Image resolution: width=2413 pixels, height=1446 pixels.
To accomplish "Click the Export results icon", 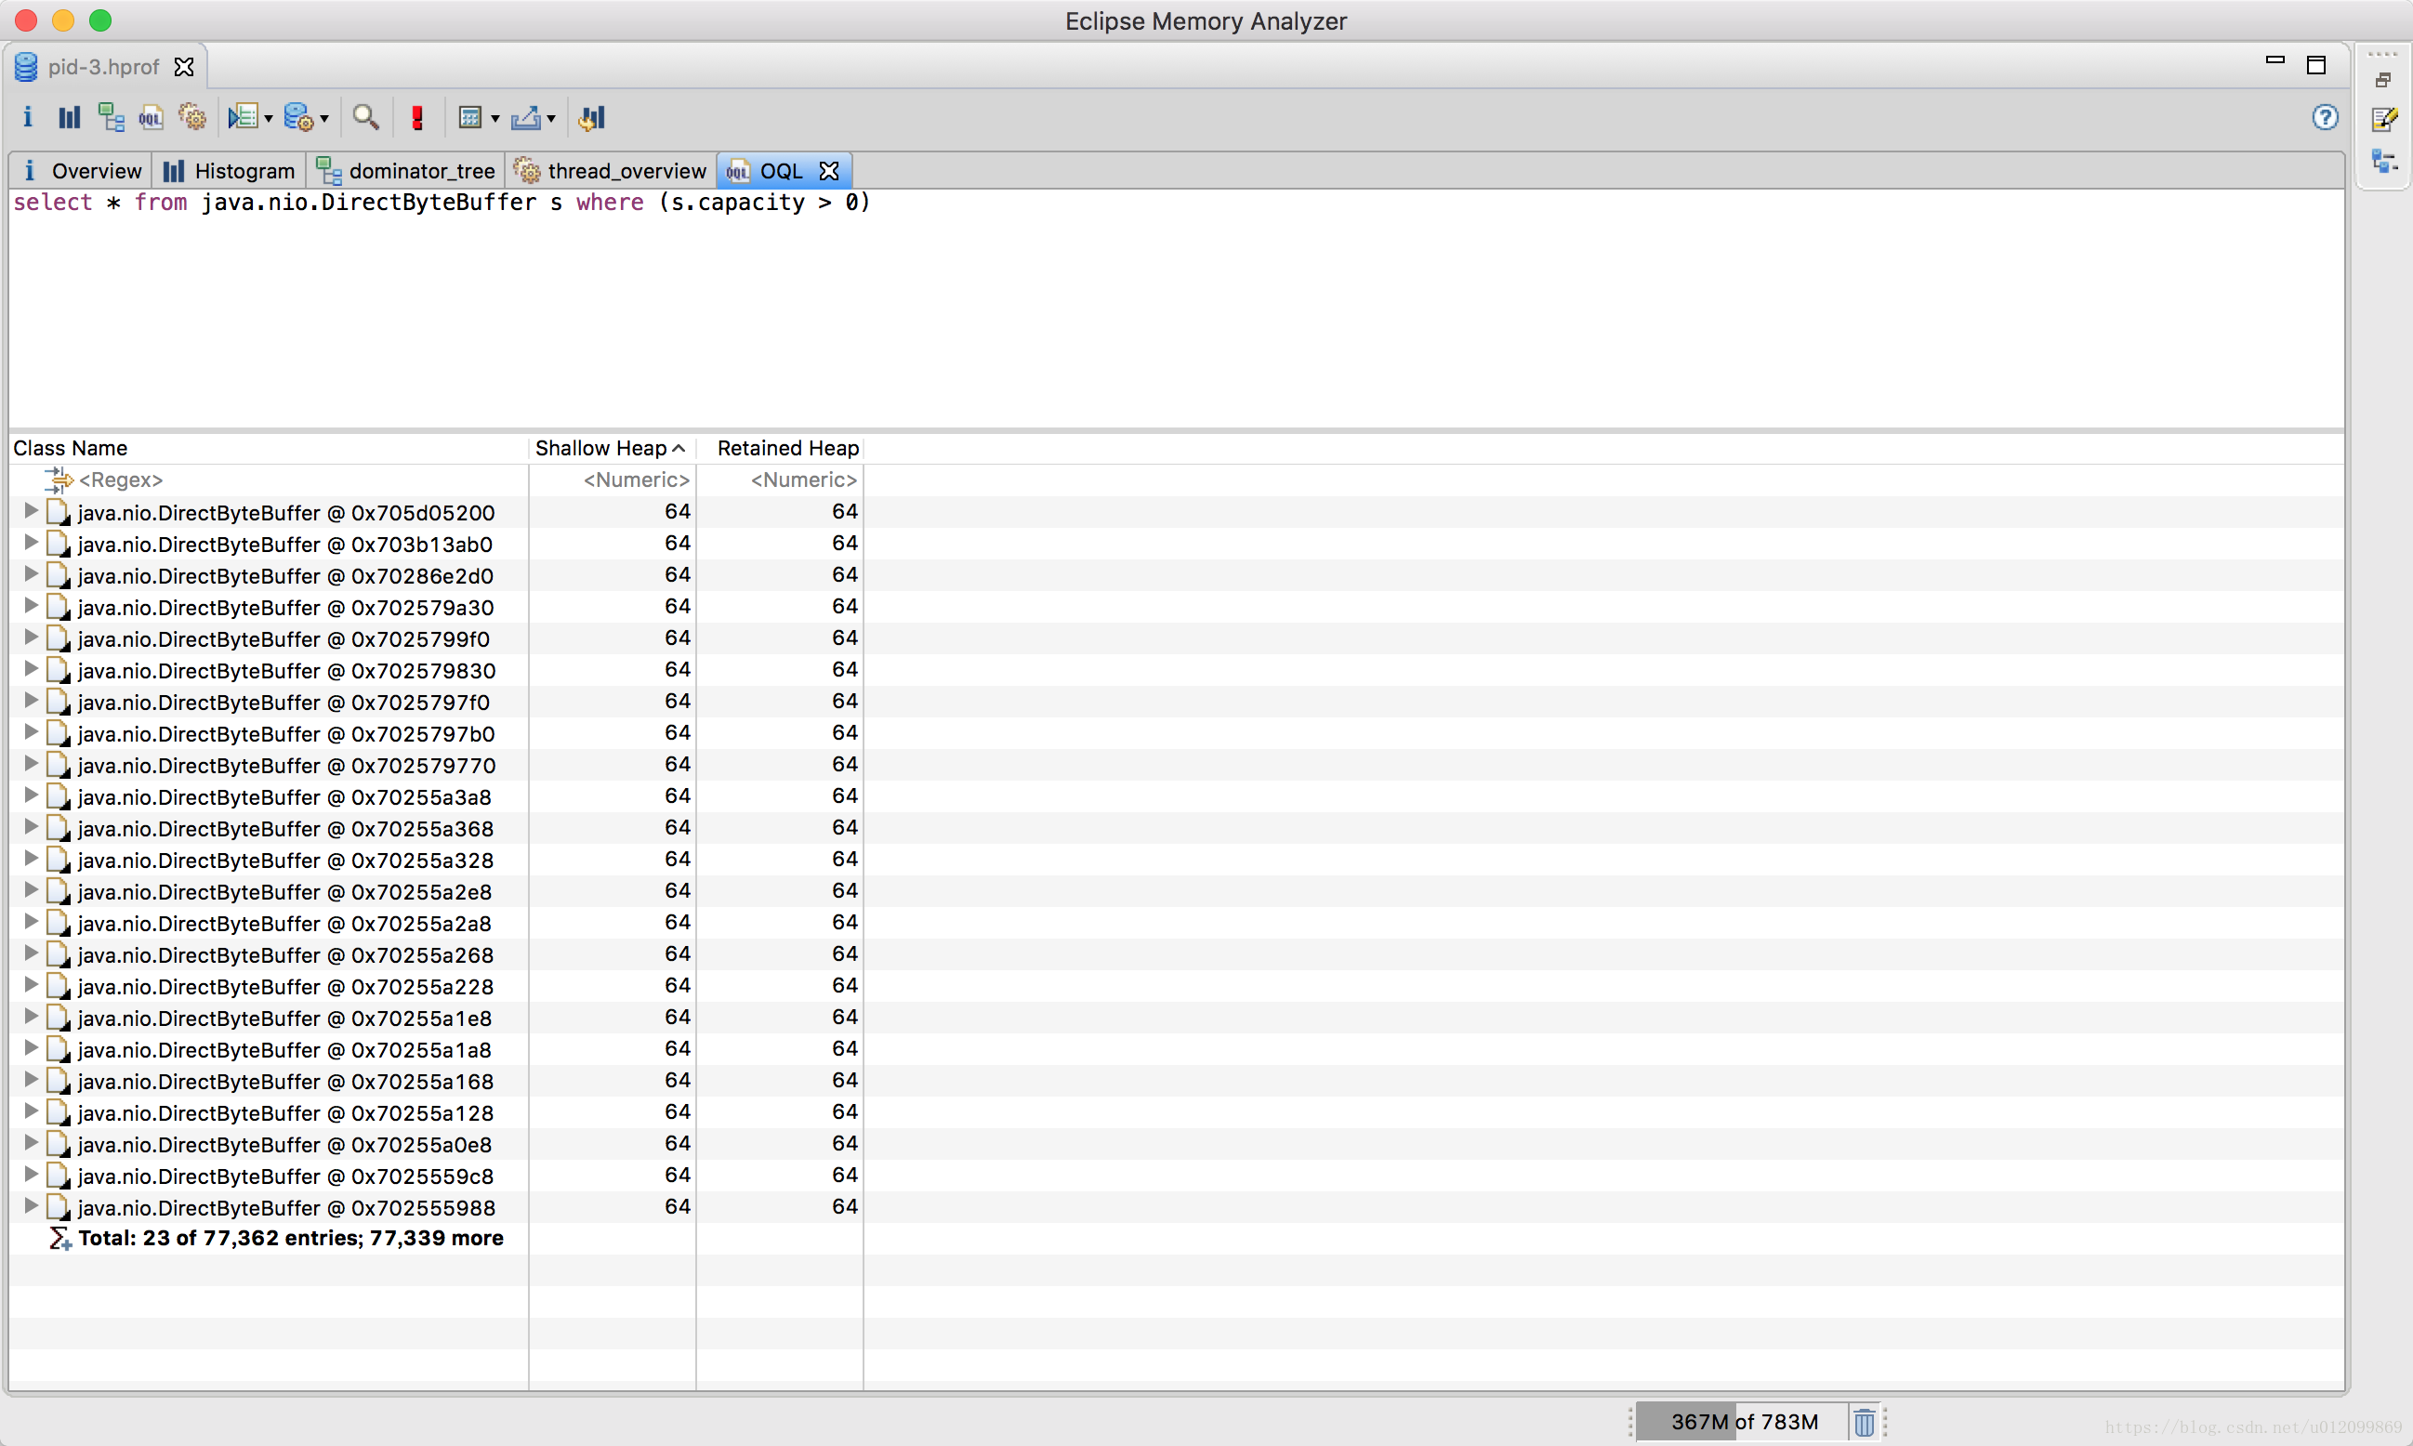I will pyautogui.click(x=525, y=118).
